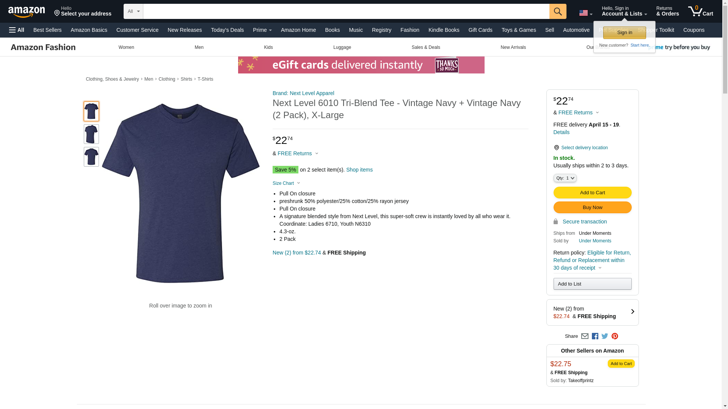This screenshot has width=728, height=409.
Task: Click the Amazon logo
Action: (x=27, y=12)
